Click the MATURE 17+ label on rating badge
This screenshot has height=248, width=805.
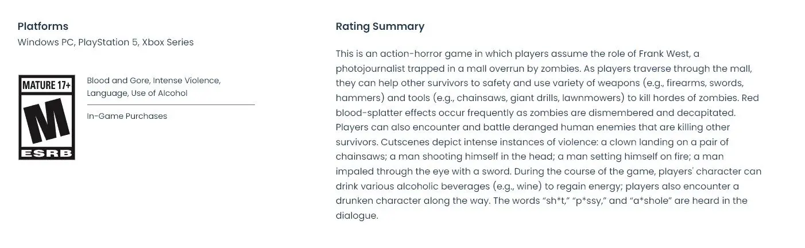[x=47, y=86]
